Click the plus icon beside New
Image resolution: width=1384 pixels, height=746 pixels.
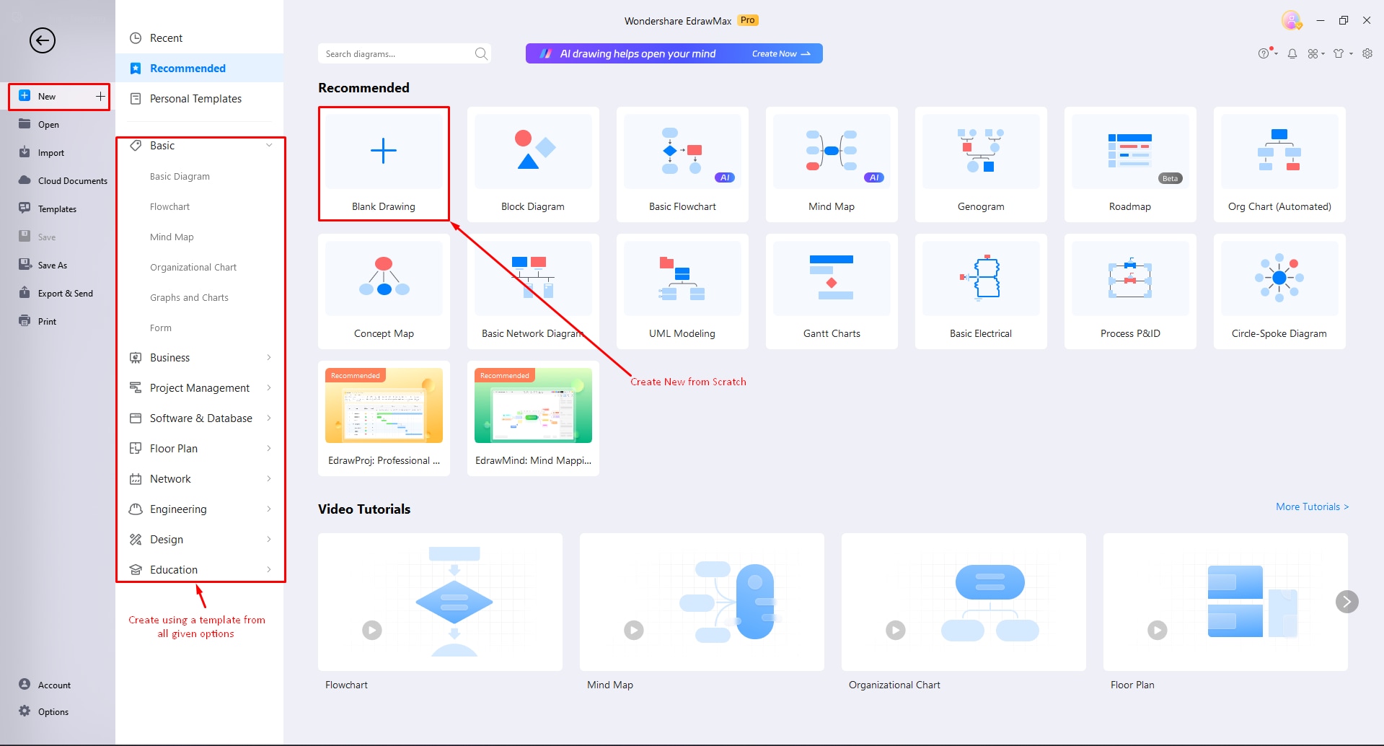click(x=100, y=96)
